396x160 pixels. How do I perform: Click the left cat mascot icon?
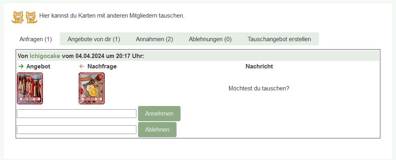18,17
